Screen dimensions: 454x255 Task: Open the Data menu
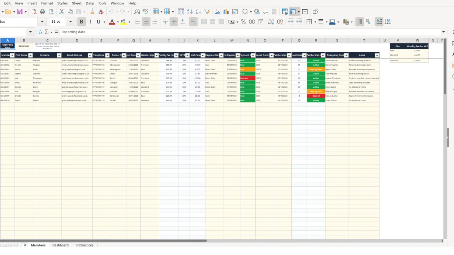[90, 3]
